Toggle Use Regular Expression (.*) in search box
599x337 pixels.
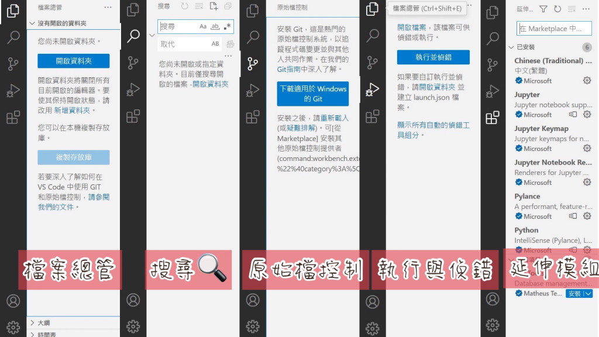coord(228,26)
